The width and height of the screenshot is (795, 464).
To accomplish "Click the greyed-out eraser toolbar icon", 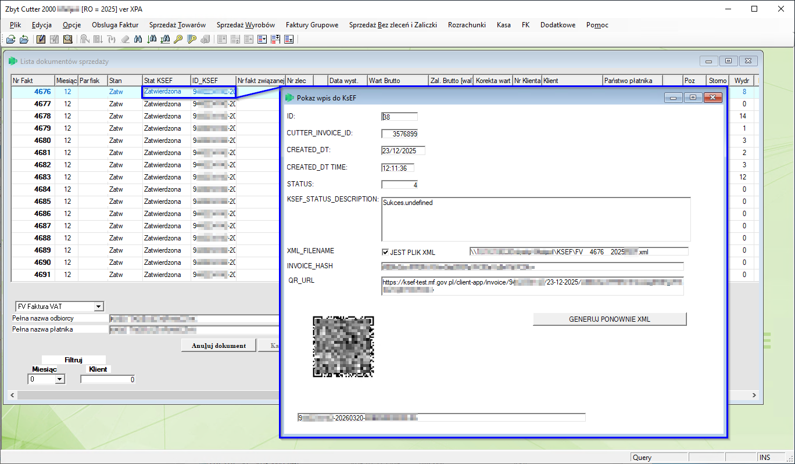I will pos(125,39).
